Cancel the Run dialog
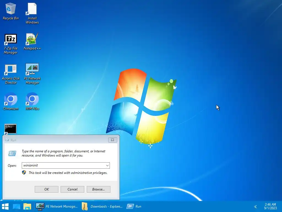The width and height of the screenshot is (282, 212). click(72, 189)
